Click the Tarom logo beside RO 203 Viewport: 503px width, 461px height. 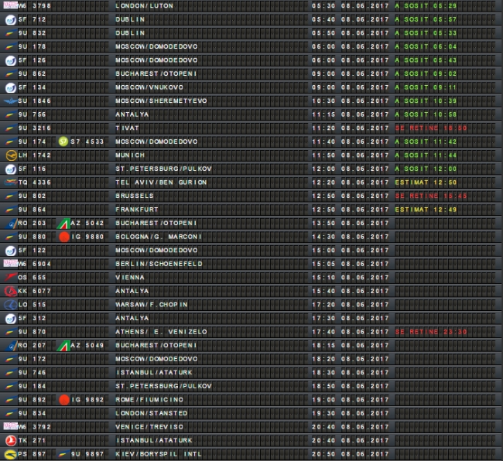pyautogui.click(x=12, y=224)
